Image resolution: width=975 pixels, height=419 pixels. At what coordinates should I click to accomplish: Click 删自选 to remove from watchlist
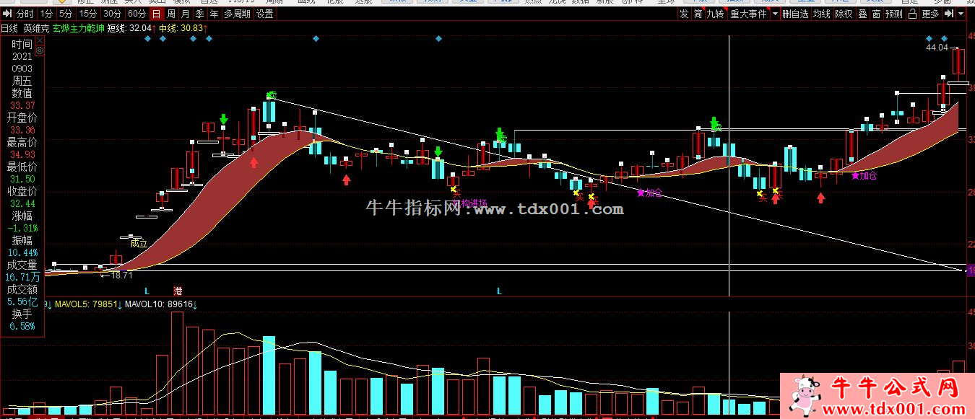click(795, 14)
